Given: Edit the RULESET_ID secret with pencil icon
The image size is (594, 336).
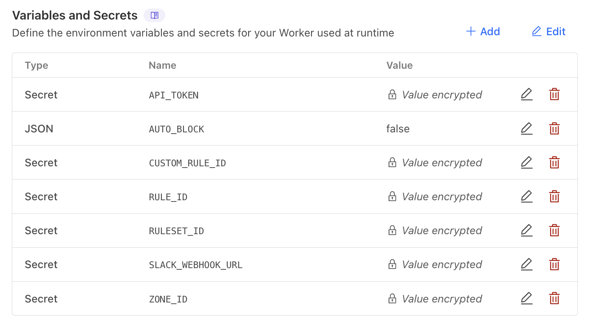Looking at the screenshot, I should coord(526,230).
